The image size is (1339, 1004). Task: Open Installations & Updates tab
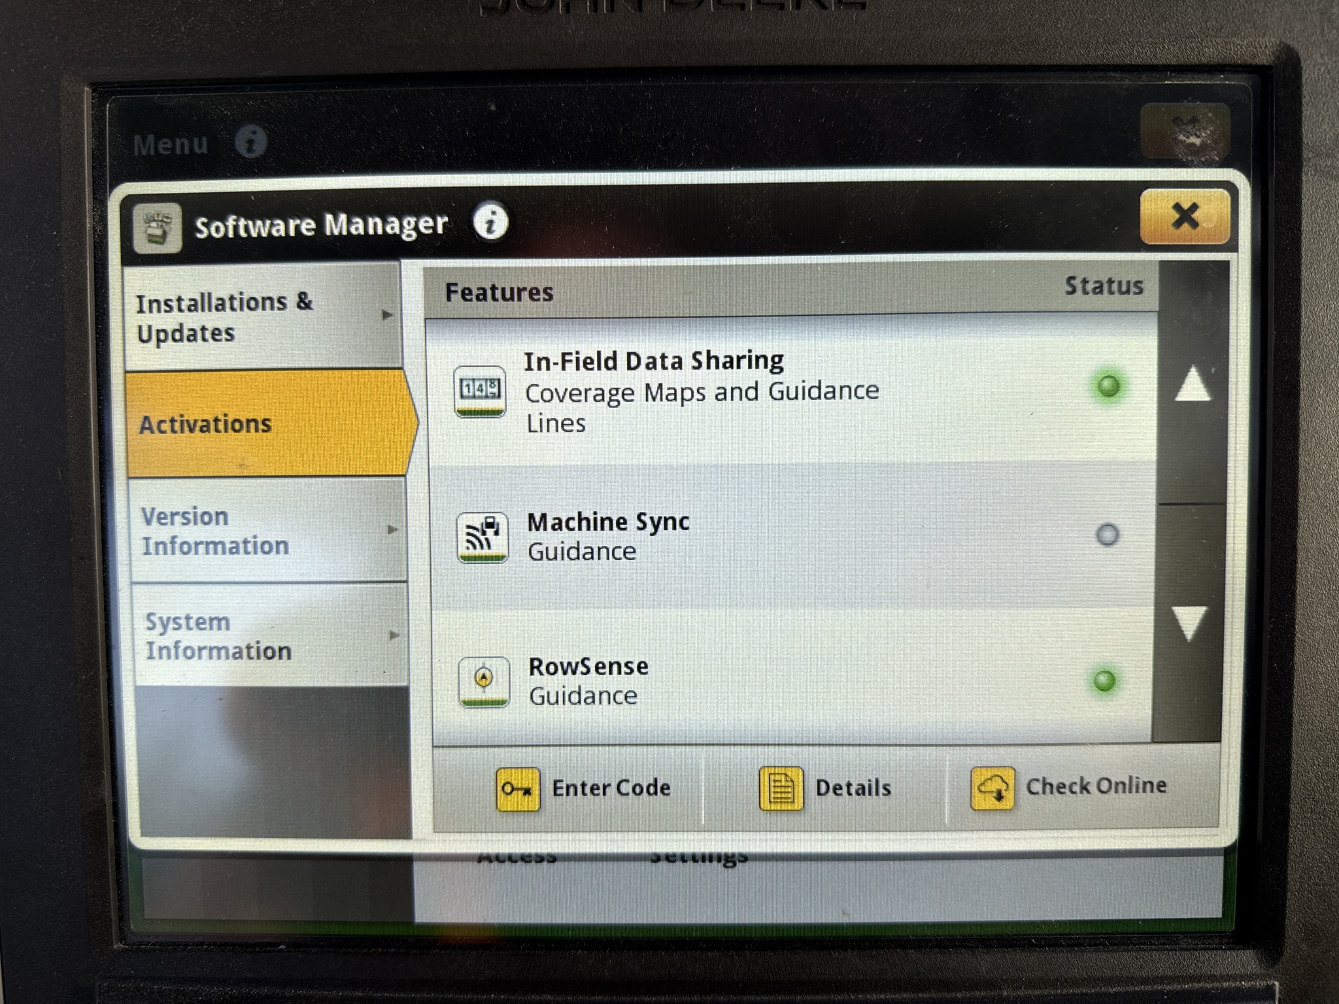(x=262, y=317)
